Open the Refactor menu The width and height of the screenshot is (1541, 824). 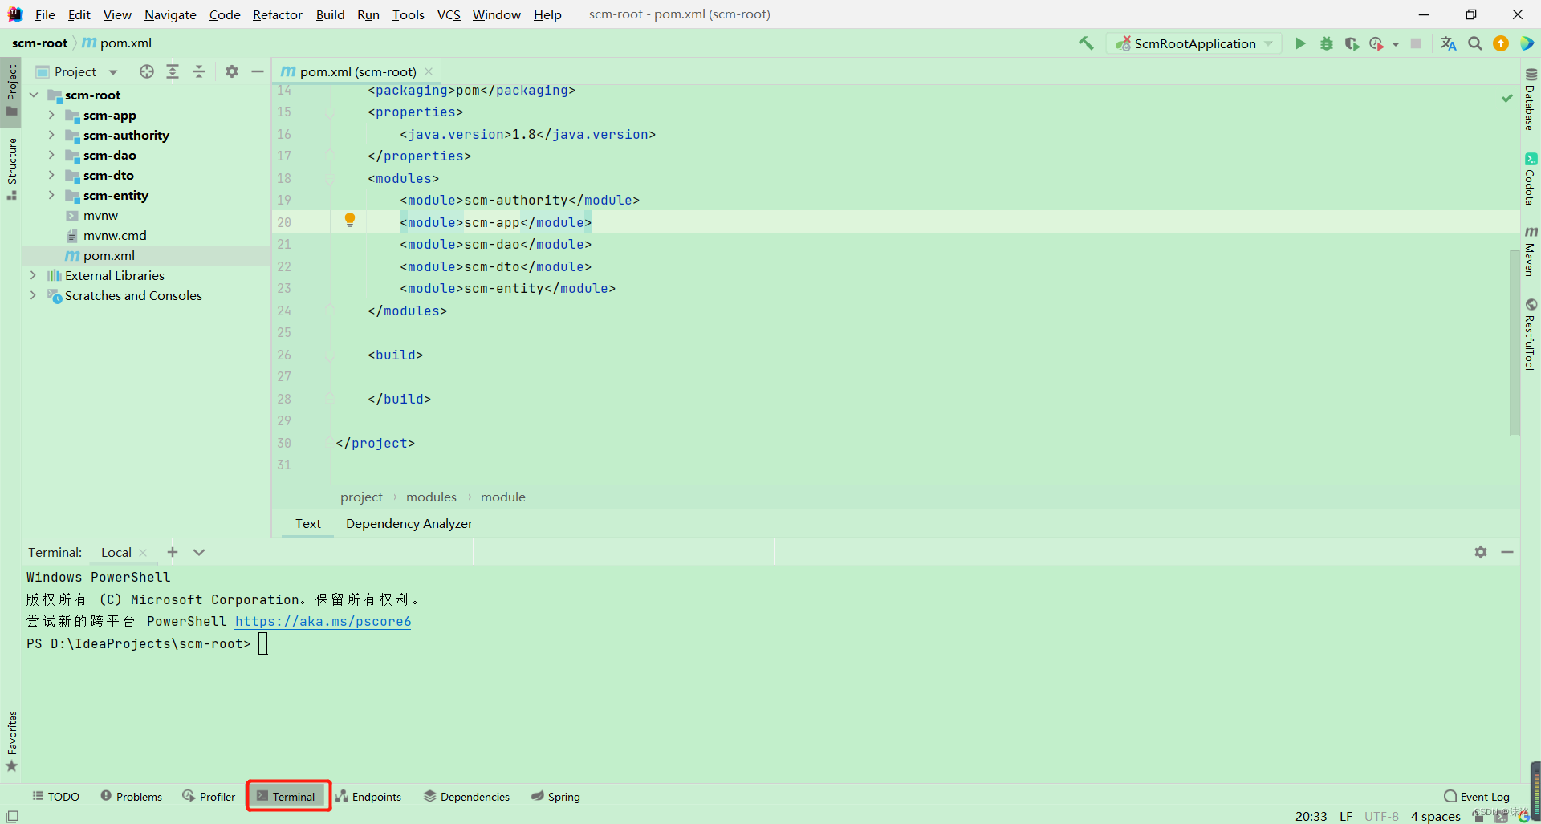coord(278,14)
